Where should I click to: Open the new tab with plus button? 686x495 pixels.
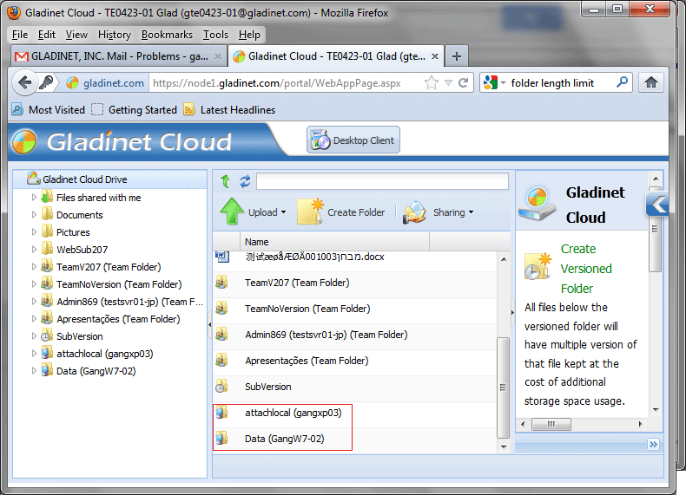coord(456,56)
